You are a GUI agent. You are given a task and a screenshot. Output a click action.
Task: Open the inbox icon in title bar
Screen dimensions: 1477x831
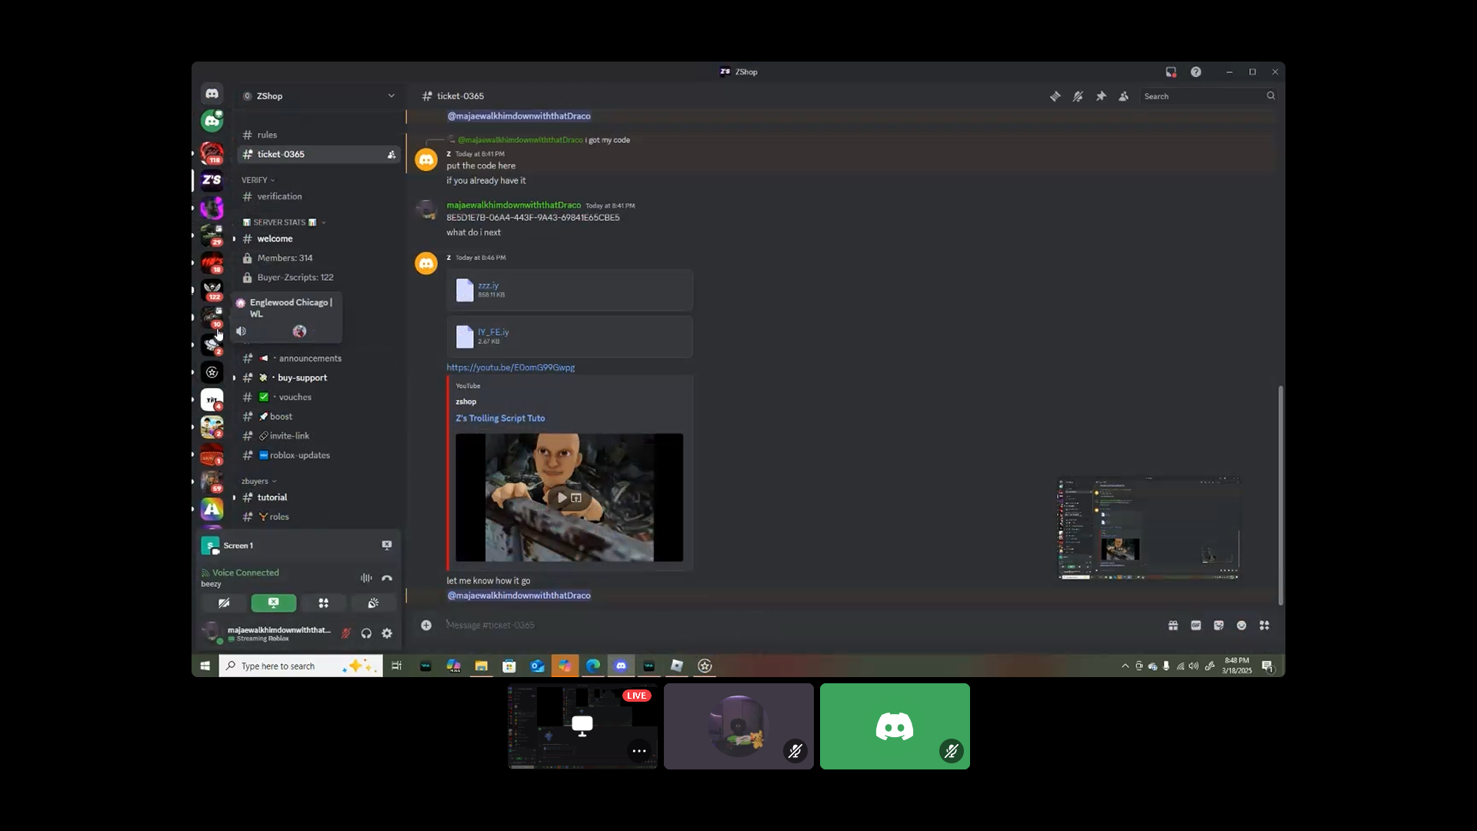pos(1171,72)
